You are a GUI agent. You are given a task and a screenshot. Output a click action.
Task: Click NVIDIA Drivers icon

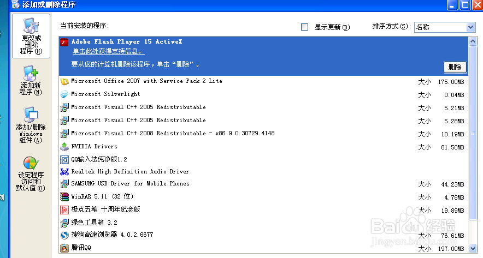point(64,147)
